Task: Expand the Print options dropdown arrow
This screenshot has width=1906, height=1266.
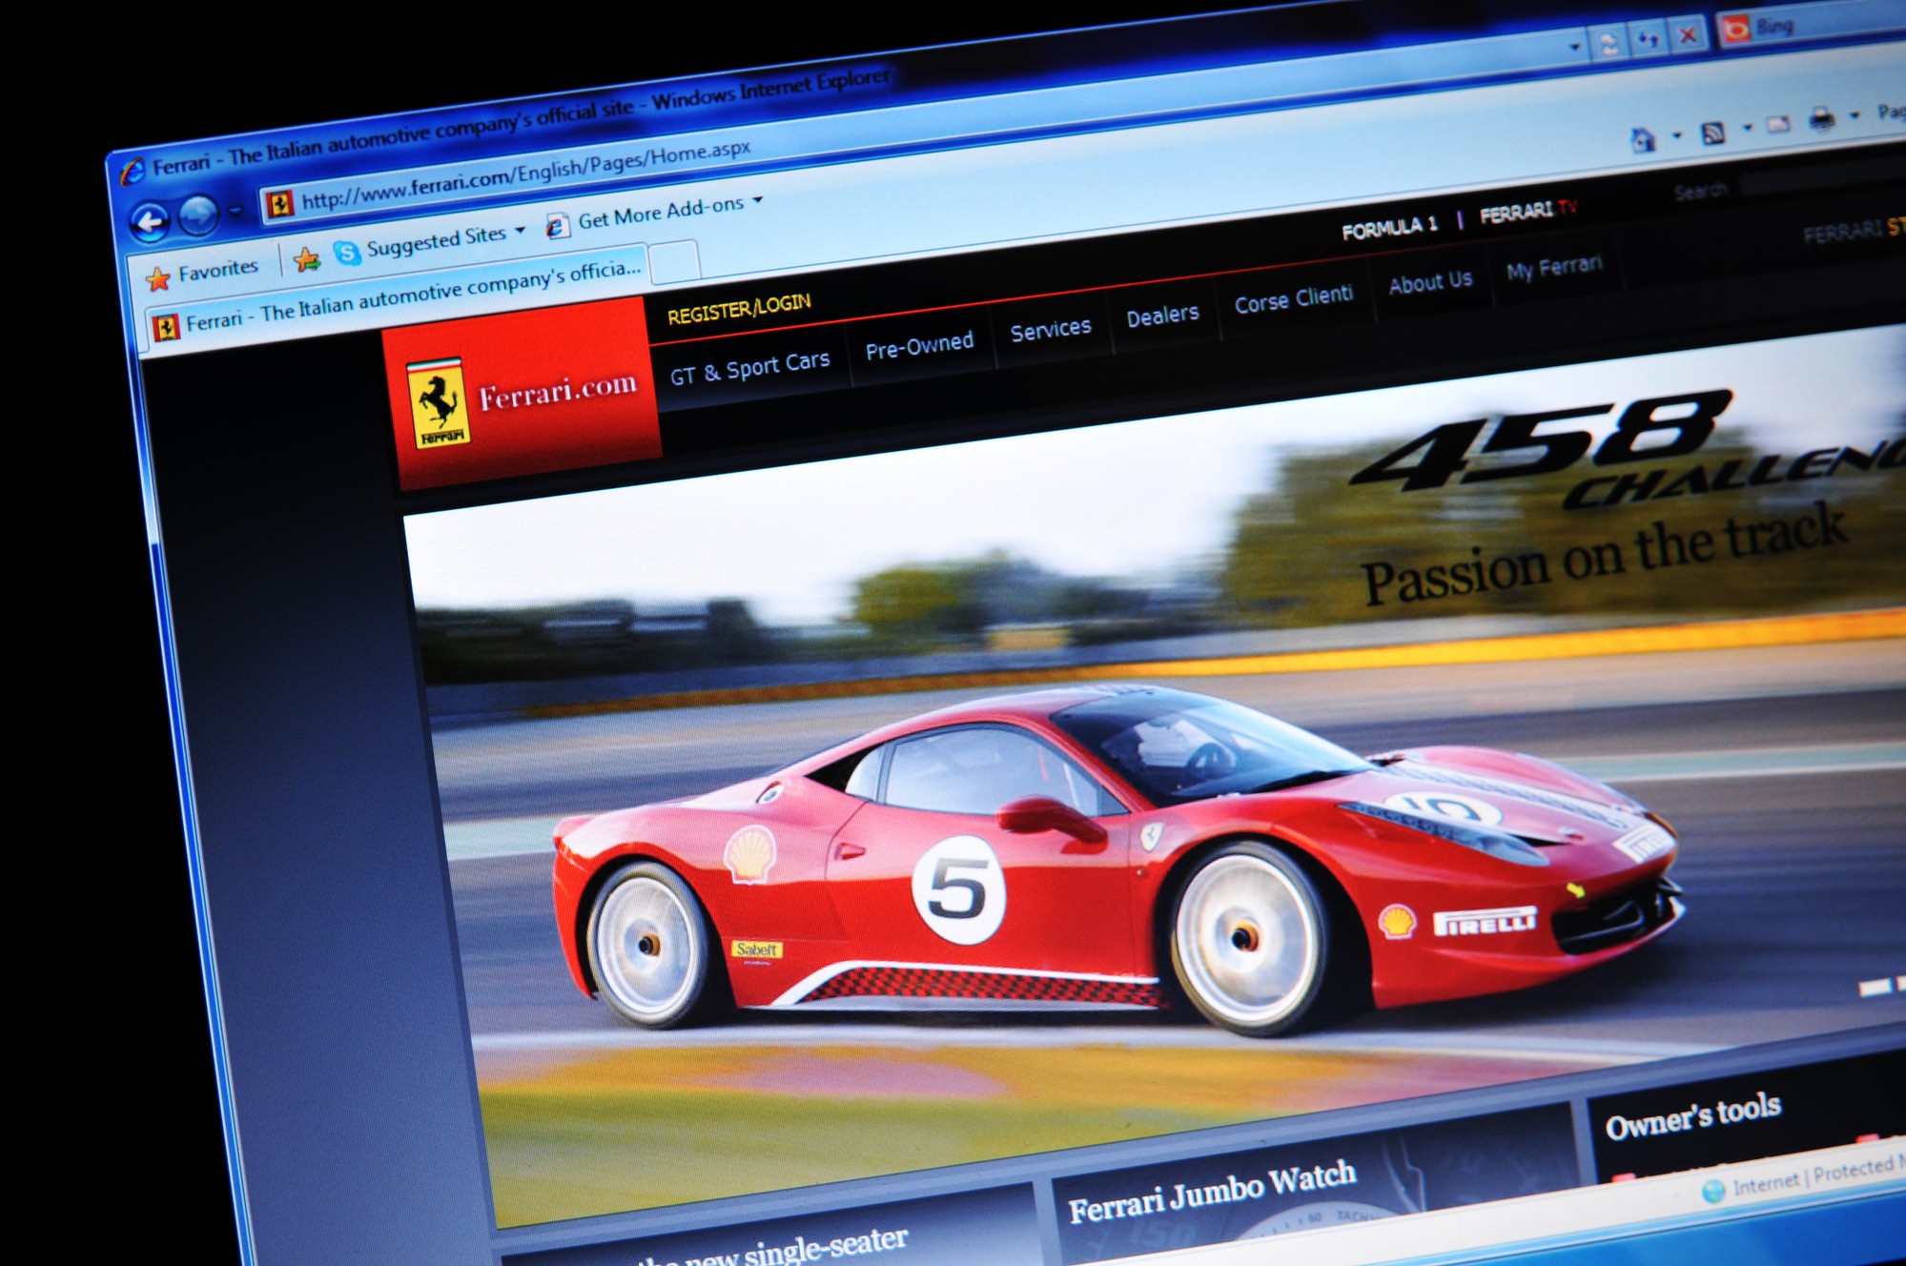Action: (1855, 115)
